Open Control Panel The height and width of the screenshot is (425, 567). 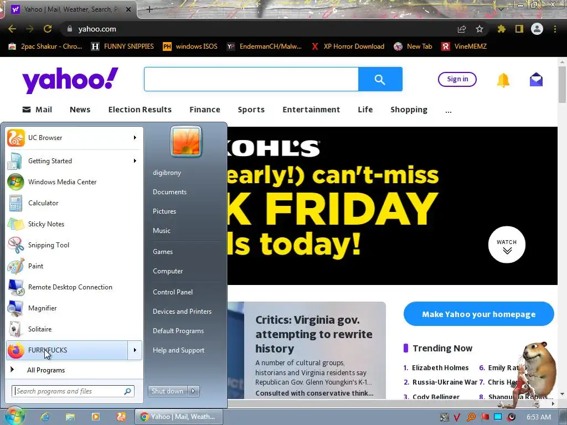173,292
